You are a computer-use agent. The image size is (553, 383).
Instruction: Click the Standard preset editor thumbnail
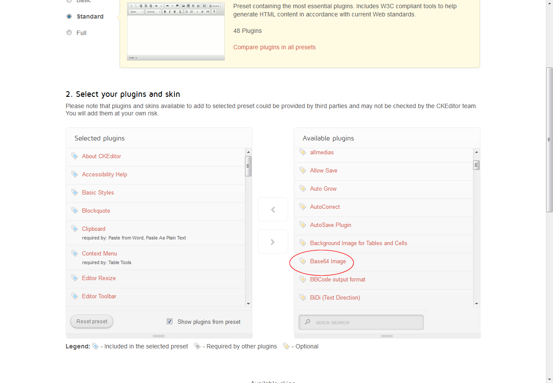point(176,31)
